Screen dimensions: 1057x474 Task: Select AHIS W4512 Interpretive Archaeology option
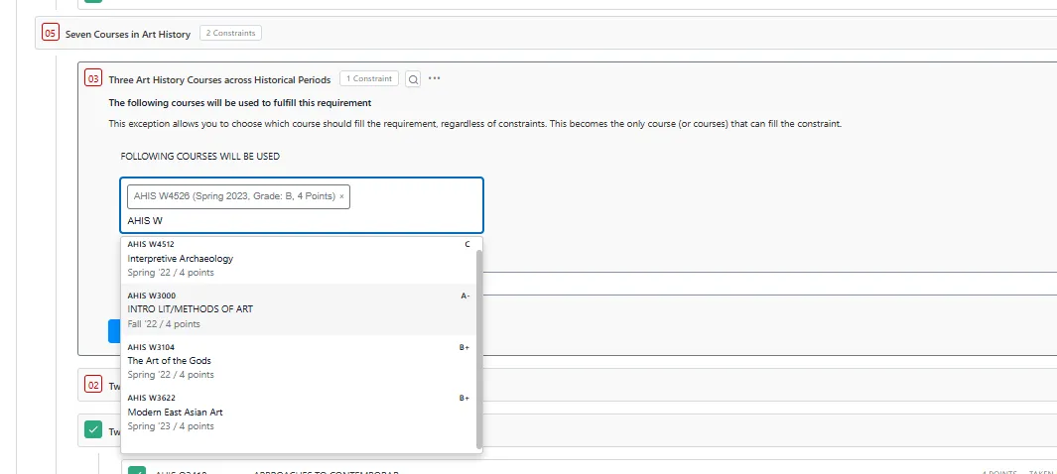[299, 259]
